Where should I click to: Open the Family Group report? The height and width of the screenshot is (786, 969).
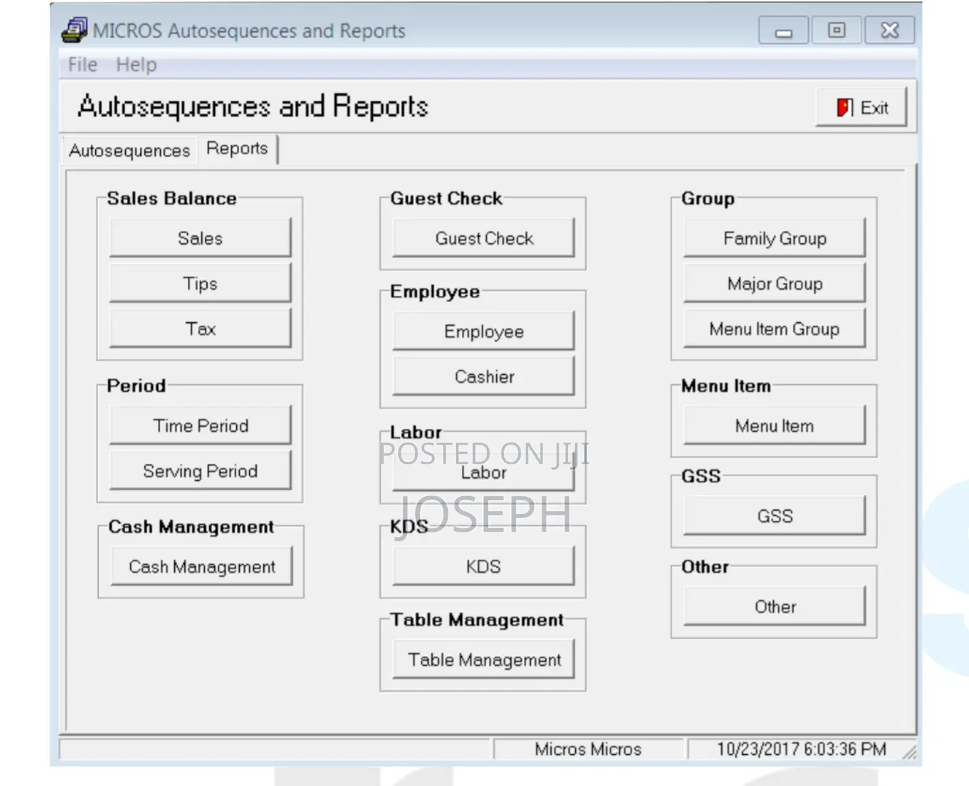point(774,238)
